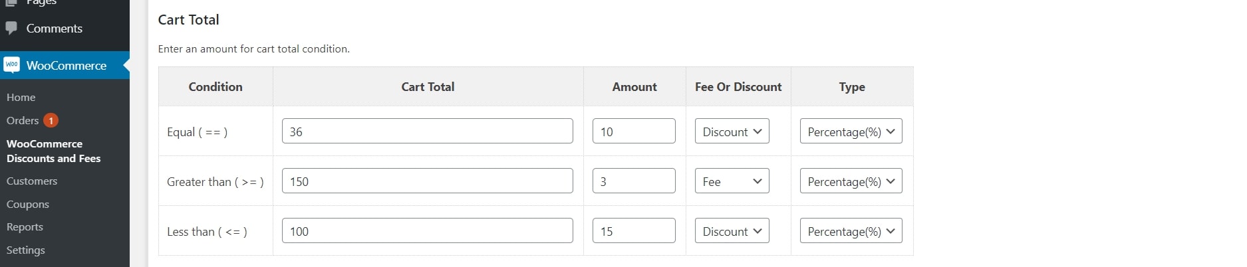Select the Amount field showing 3
Viewport: 1247px width, 267px height.
click(634, 181)
